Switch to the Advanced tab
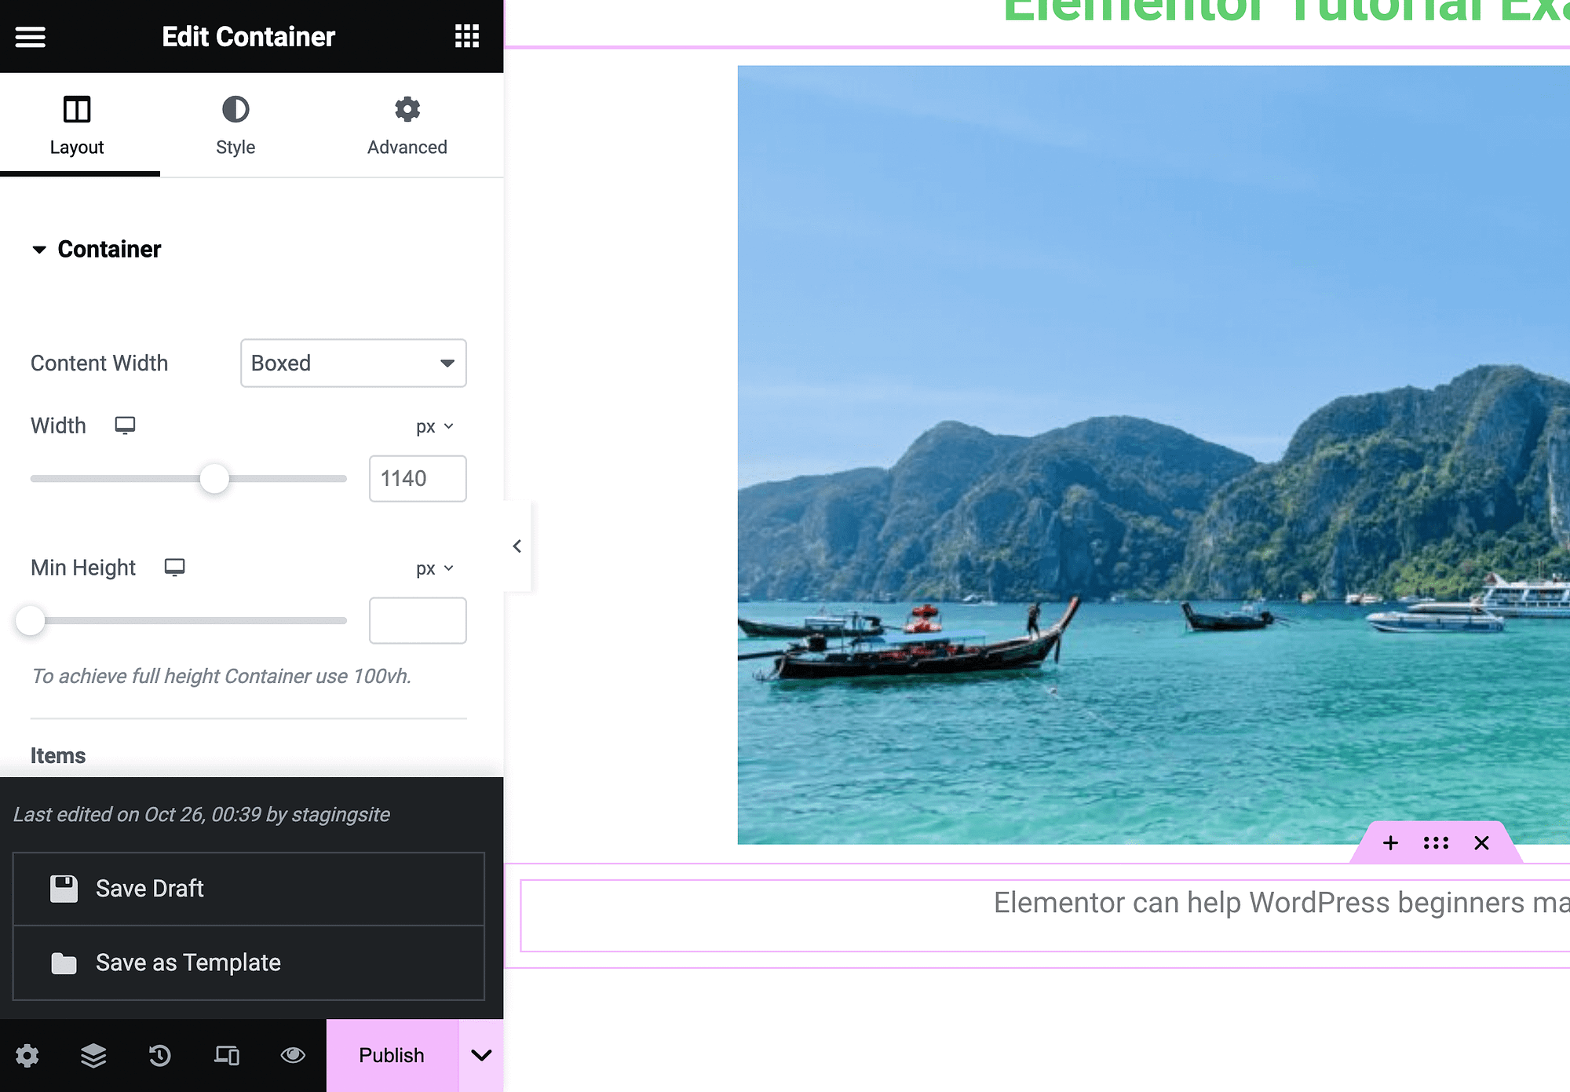 click(x=407, y=126)
